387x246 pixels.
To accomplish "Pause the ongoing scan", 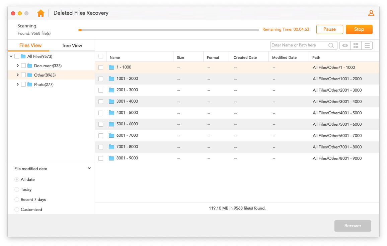I will (329, 29).
